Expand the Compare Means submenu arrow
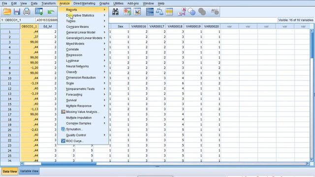This screenshot has width=315, height=177. click(104, 27)
